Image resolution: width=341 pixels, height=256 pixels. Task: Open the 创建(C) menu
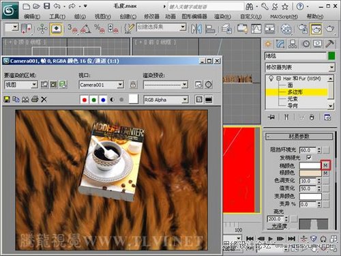(x=128, y=16)
